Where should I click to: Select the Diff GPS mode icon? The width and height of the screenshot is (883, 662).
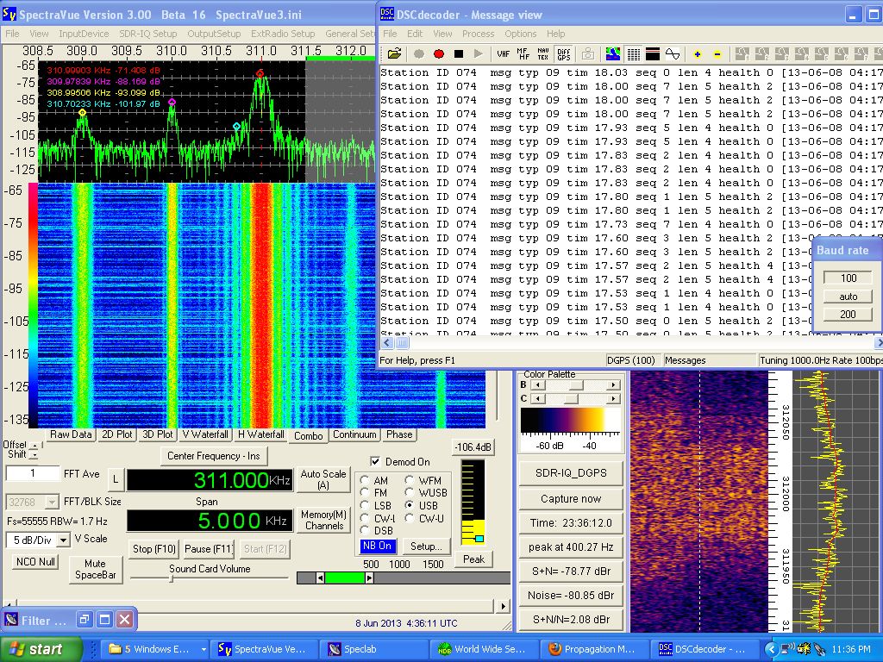[563, 53]
